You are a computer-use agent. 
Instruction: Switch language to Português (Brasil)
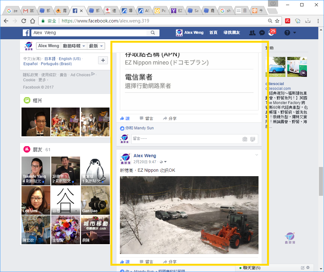click(x=56, y=64)
